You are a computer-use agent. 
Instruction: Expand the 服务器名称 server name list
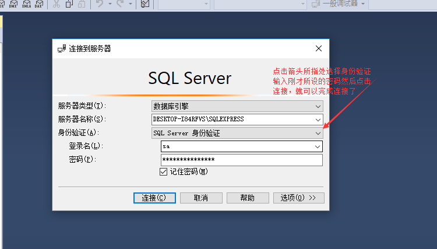318,120
